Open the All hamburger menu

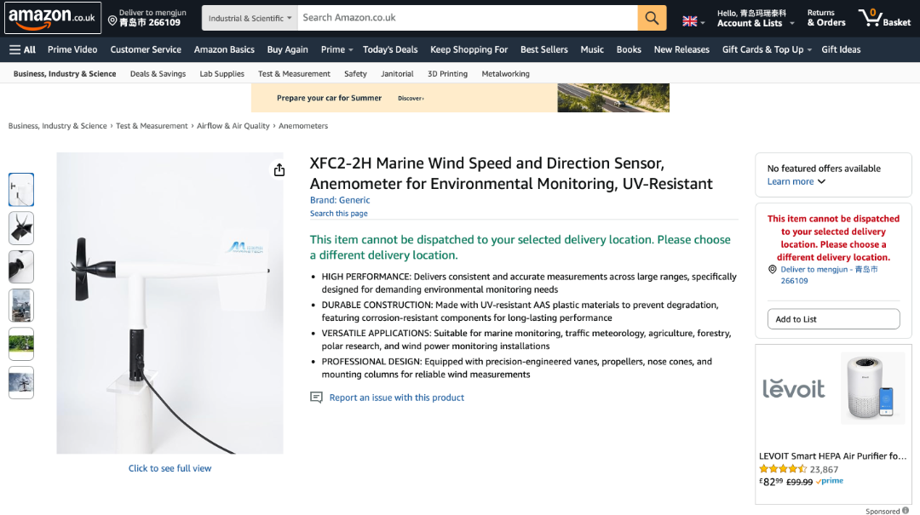(x=23, y=49)
